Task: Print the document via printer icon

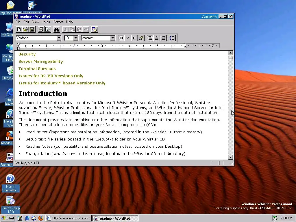Action: [41, 29]
